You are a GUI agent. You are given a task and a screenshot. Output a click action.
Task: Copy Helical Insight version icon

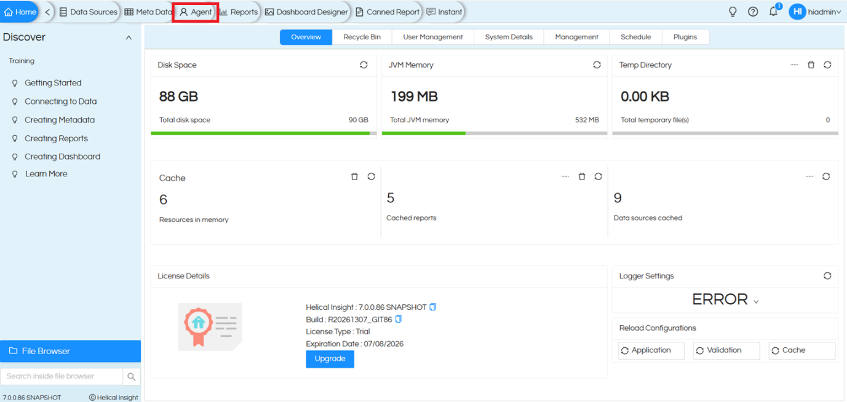pos(433,307)
